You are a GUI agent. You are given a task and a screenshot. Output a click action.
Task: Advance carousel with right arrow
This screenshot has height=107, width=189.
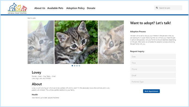click(x=121, y=42)
